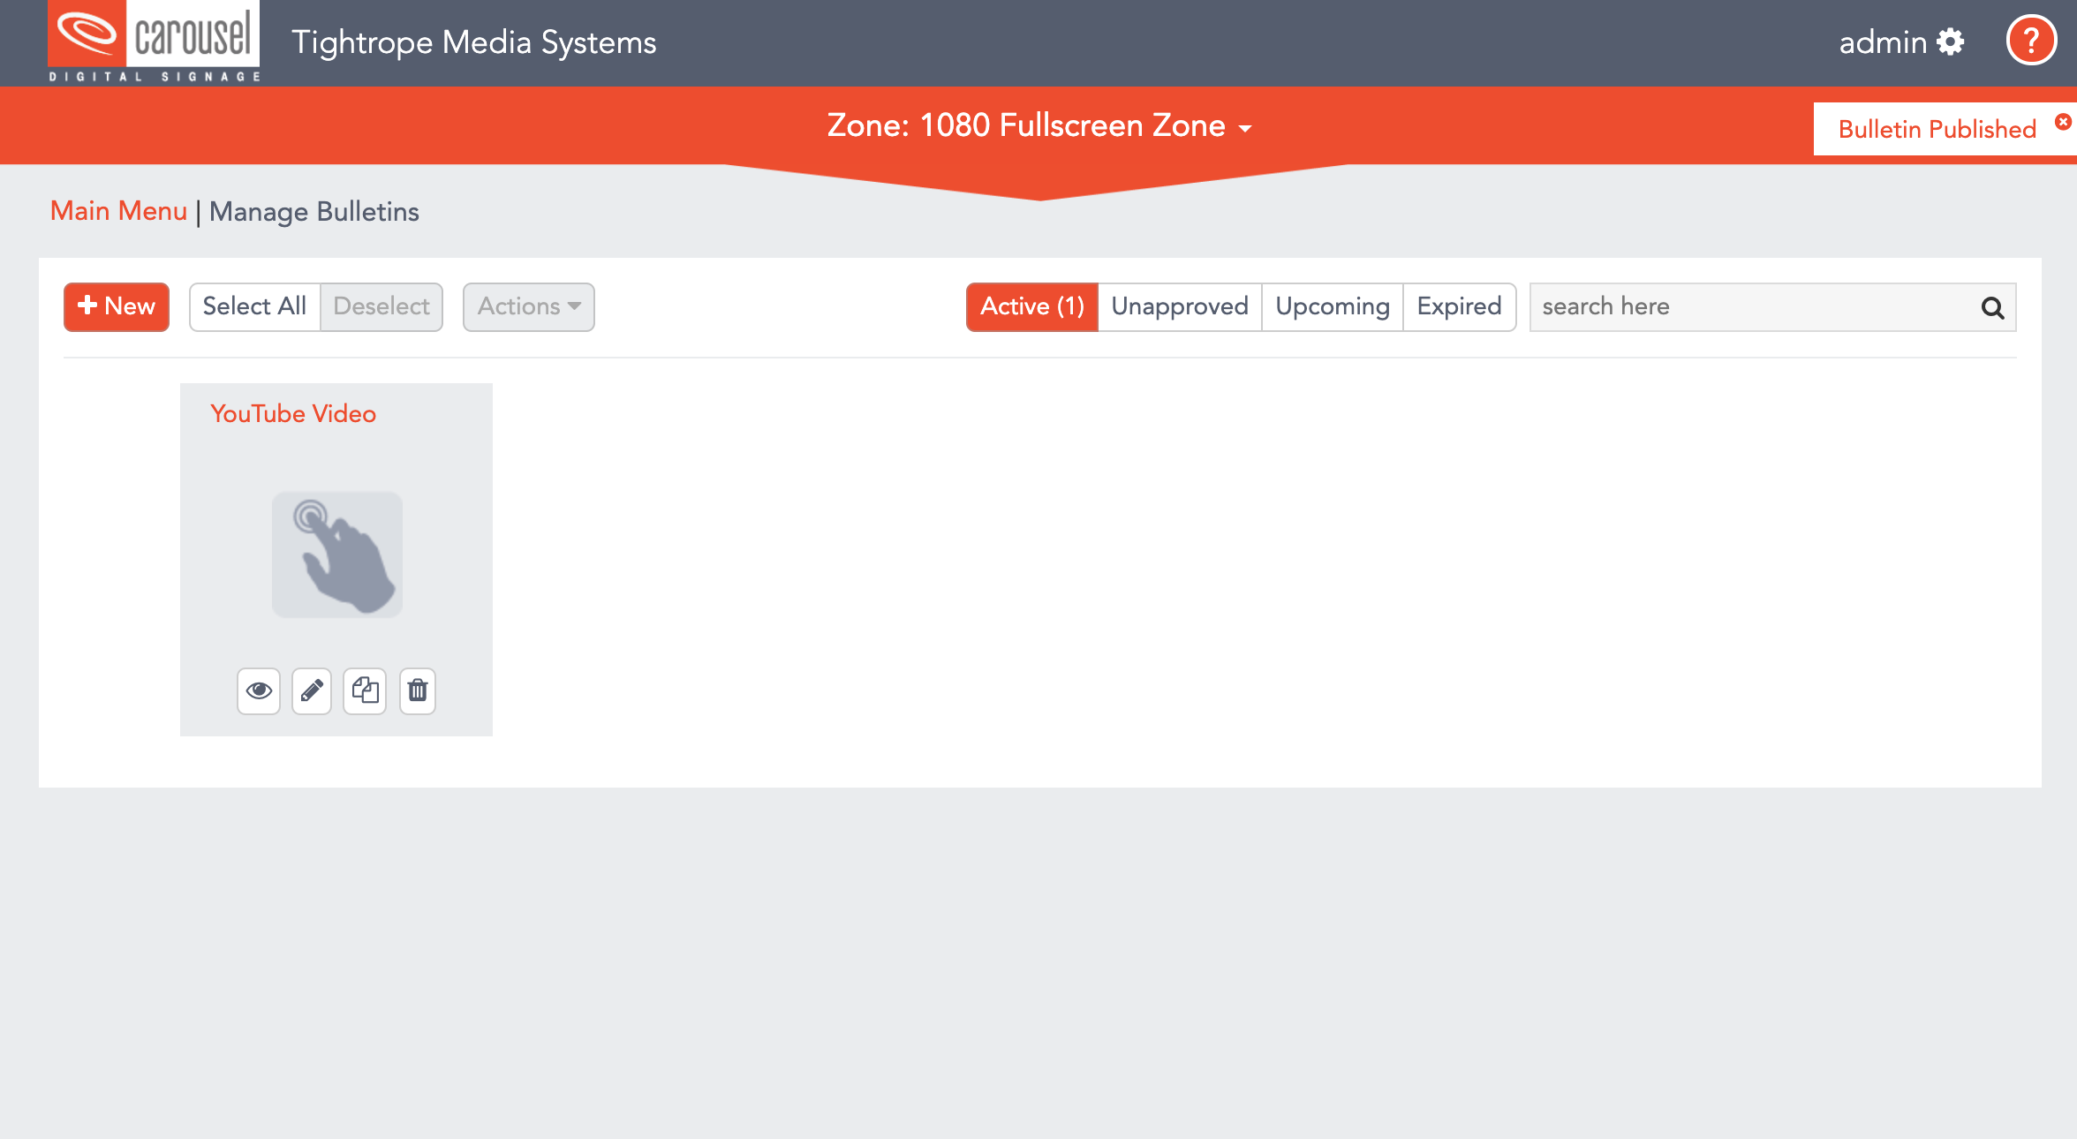Open the help question mark icon

[x=2031, y=41]
